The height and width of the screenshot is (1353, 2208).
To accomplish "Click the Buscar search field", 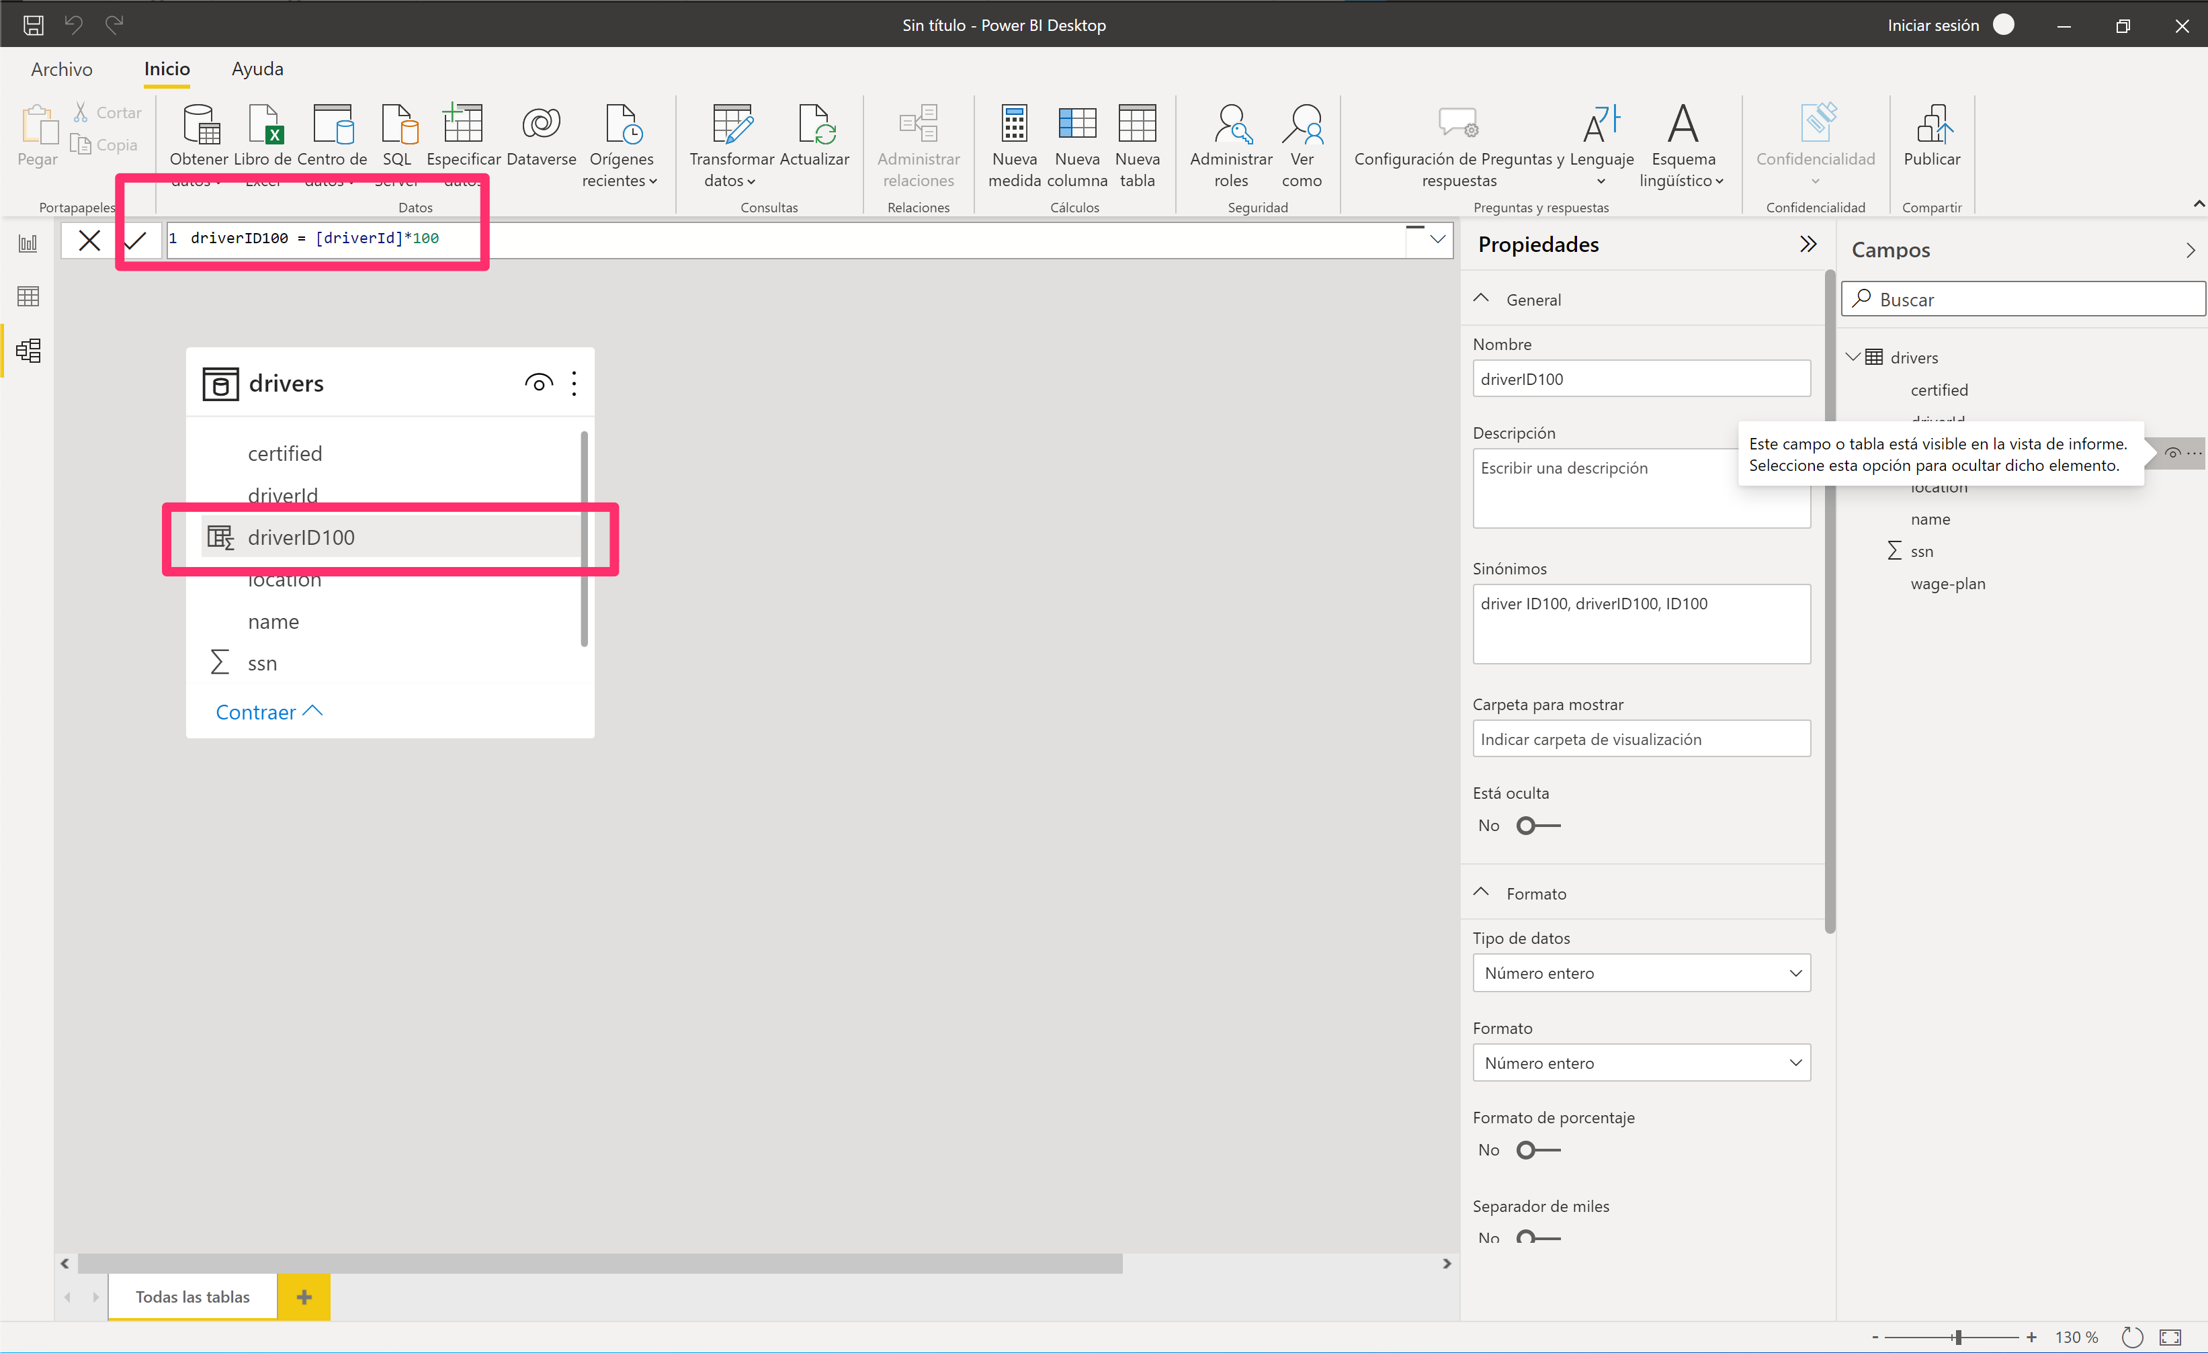I will [x=2023, y=299].
